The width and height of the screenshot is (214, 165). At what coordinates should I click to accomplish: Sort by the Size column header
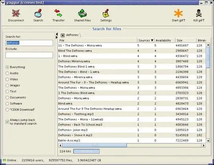[x=186, y=41]
